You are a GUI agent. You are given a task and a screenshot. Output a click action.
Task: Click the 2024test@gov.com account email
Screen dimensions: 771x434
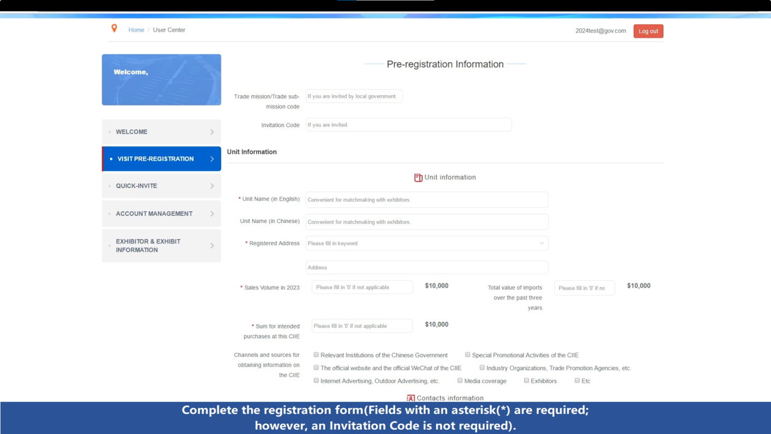(601, 31)
